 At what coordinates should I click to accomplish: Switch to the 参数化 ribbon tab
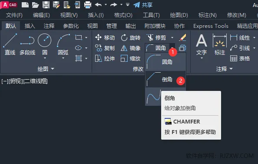[71, 26]
